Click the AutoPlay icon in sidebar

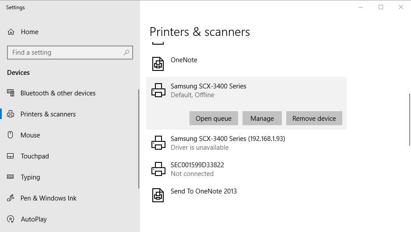[11, 219]
